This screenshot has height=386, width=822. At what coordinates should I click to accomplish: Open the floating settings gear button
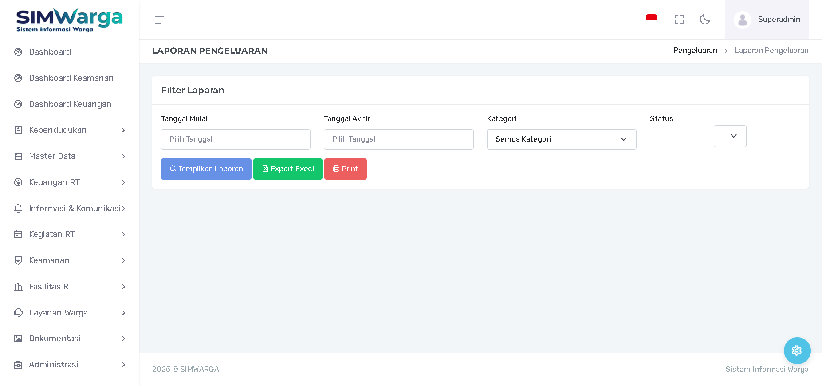coord(797,351)
